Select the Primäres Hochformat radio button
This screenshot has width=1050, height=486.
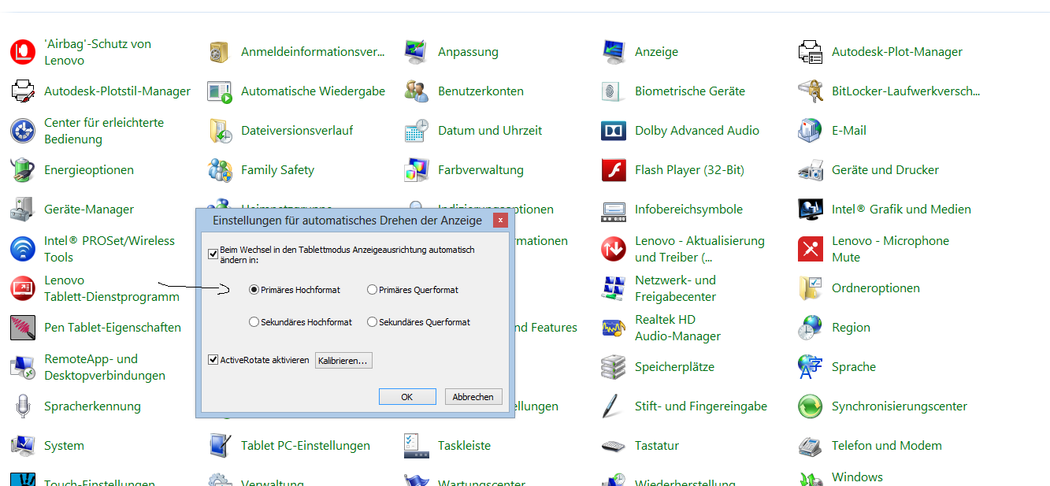click(254, 290)
